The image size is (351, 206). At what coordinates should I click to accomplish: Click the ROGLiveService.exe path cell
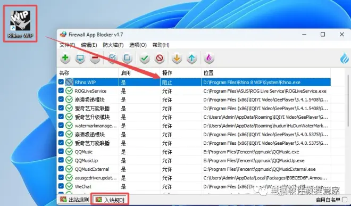coord(266,91)
